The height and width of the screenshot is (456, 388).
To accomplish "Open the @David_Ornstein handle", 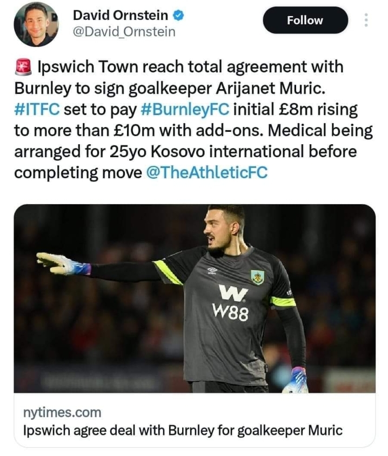I will pos(124,32).
